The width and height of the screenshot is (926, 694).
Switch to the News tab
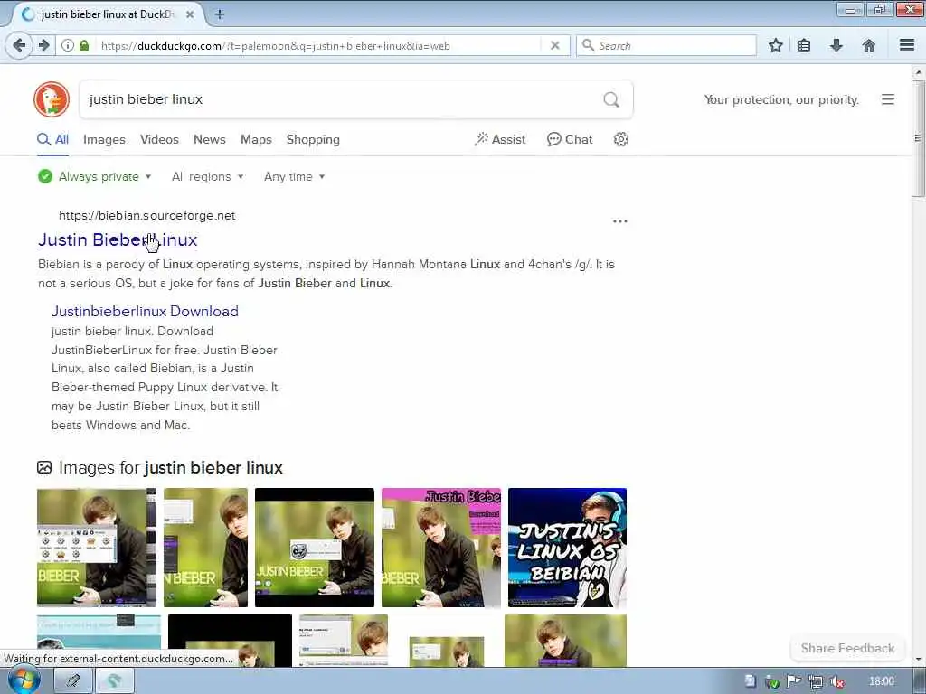pyautogui.click(x=210, y=139)
